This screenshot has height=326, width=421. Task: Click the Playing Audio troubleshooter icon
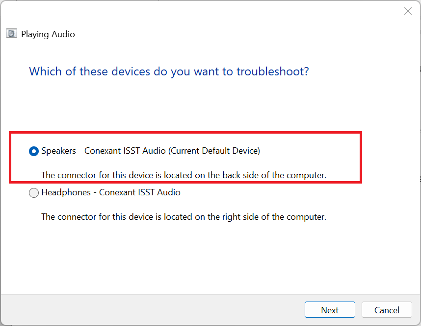pyautogui.click(x=11, y=34)
